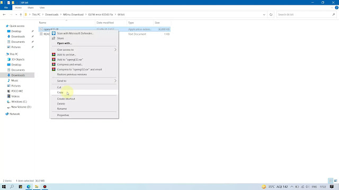
Task: Open the View ribbon tab
Action: (x=42, y=7)
